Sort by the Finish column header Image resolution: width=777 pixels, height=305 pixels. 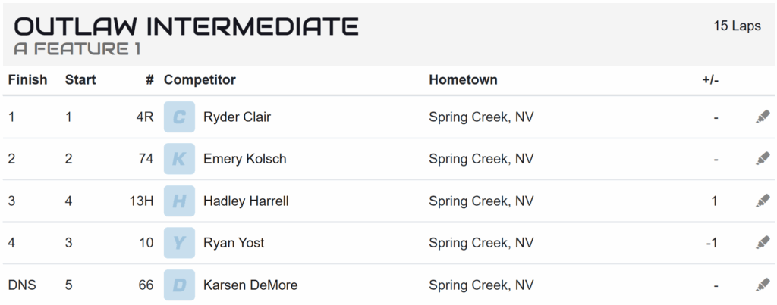(x=28, y=79)
